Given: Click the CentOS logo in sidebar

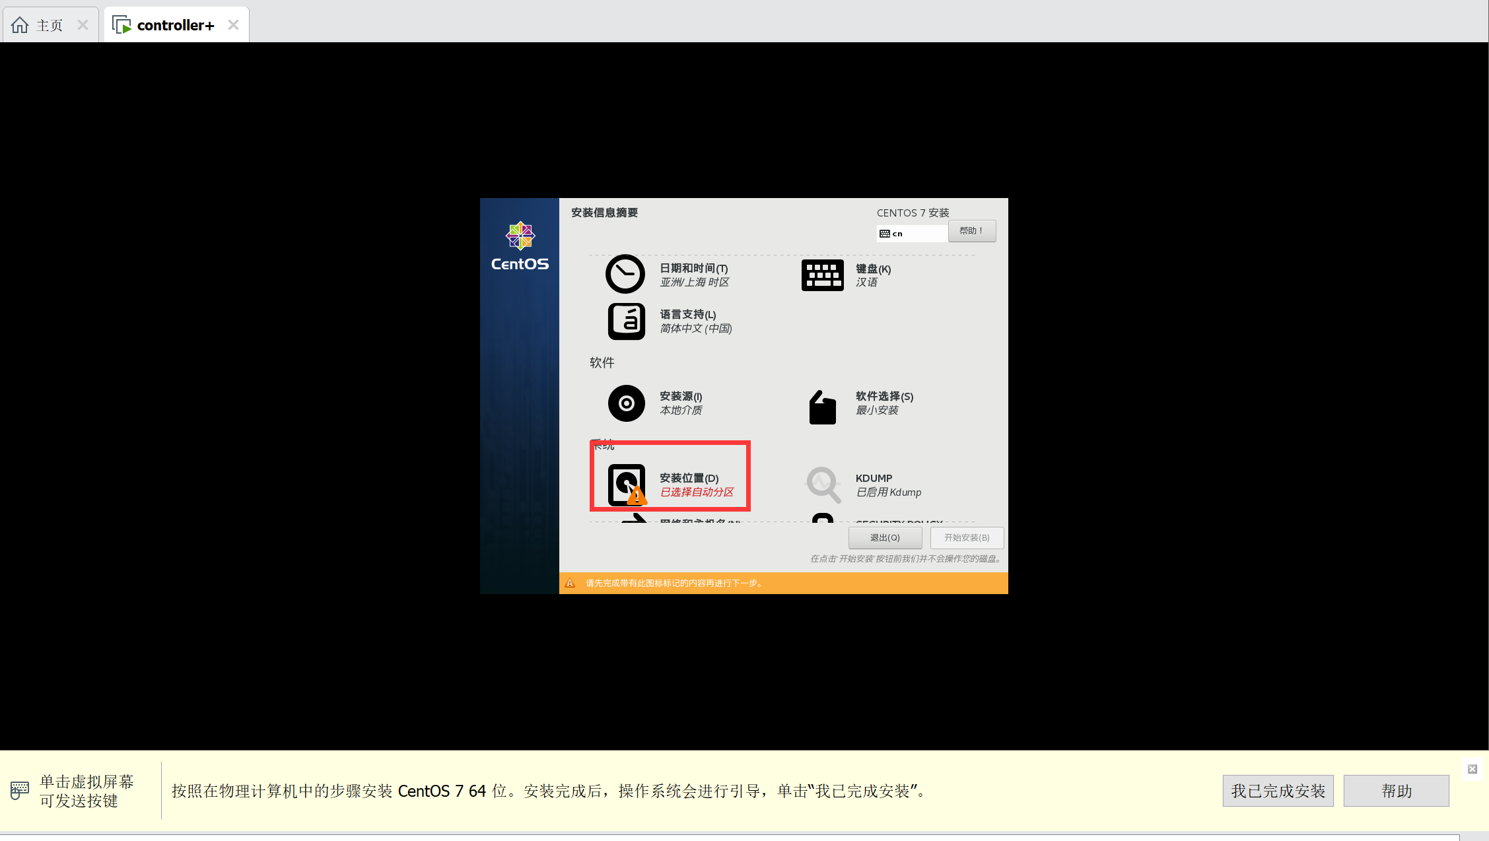Looking at the screenshot, I should click(520, 246).
